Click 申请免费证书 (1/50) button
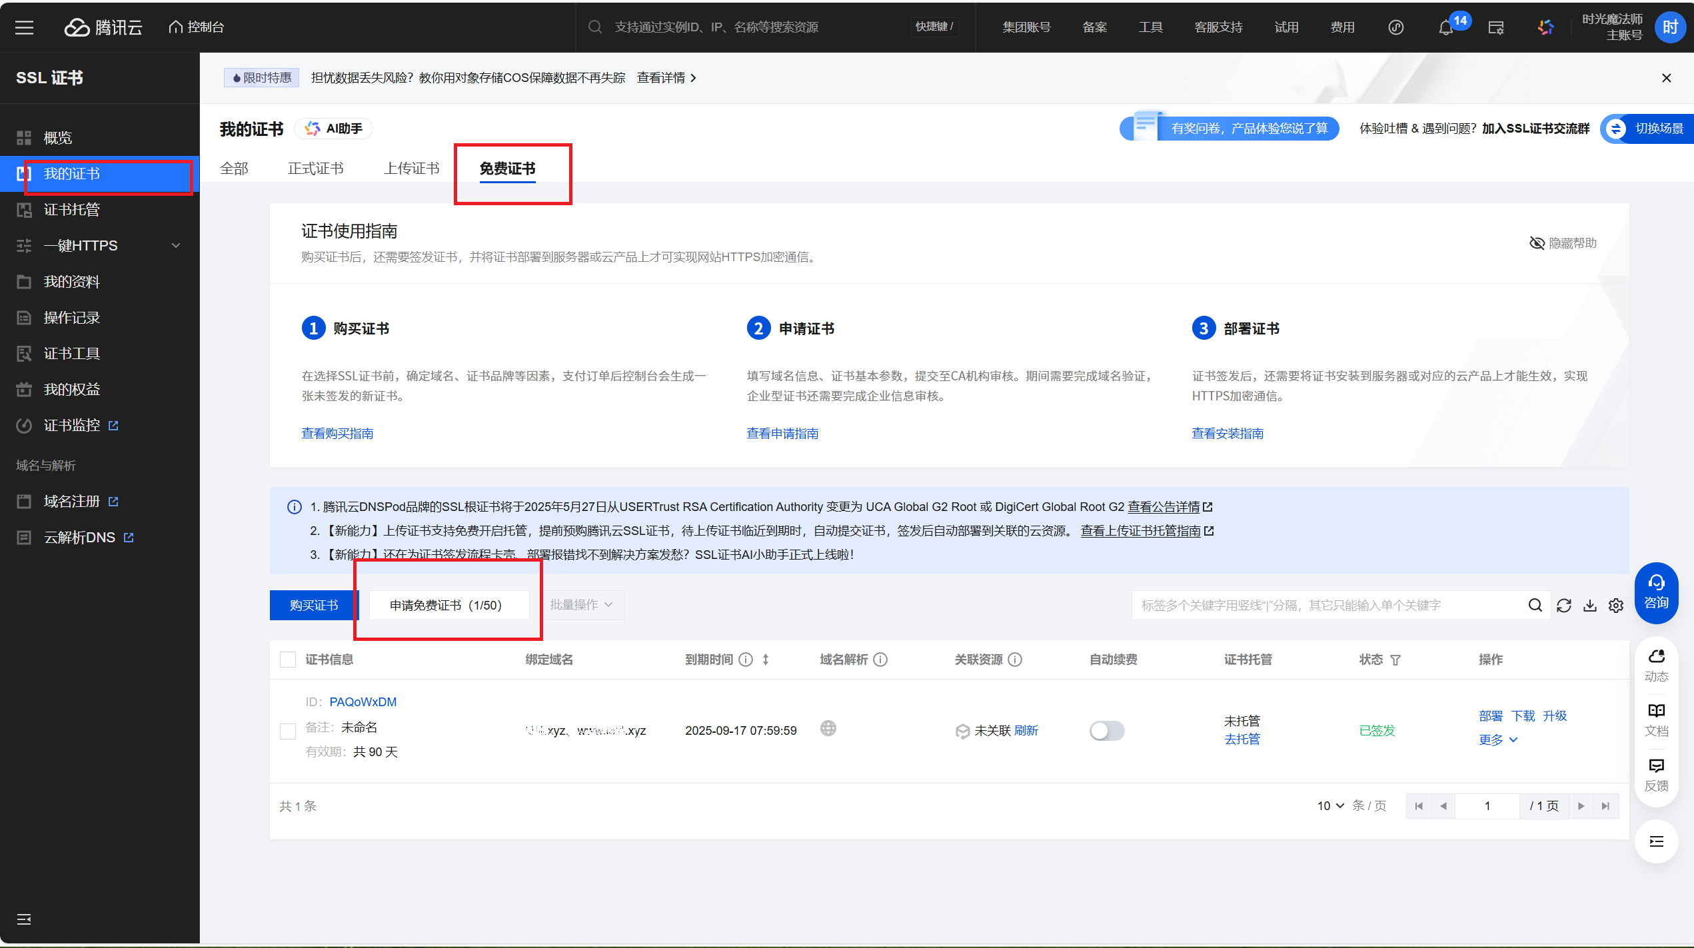 (x=448, y=605)
